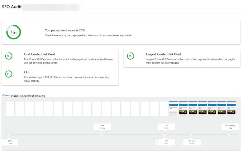
Task: Select the TTFB 837ms timeline label
Action: click(x=102, y=127)
